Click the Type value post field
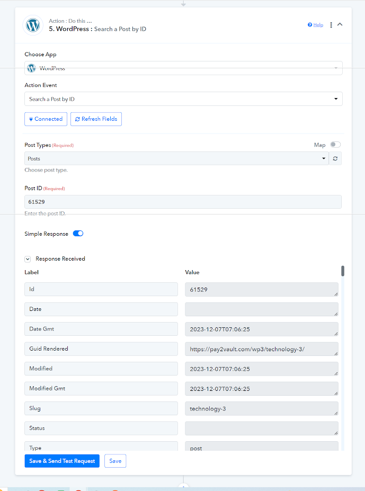The width and height of the screenshot is (365, 491). 262,446
